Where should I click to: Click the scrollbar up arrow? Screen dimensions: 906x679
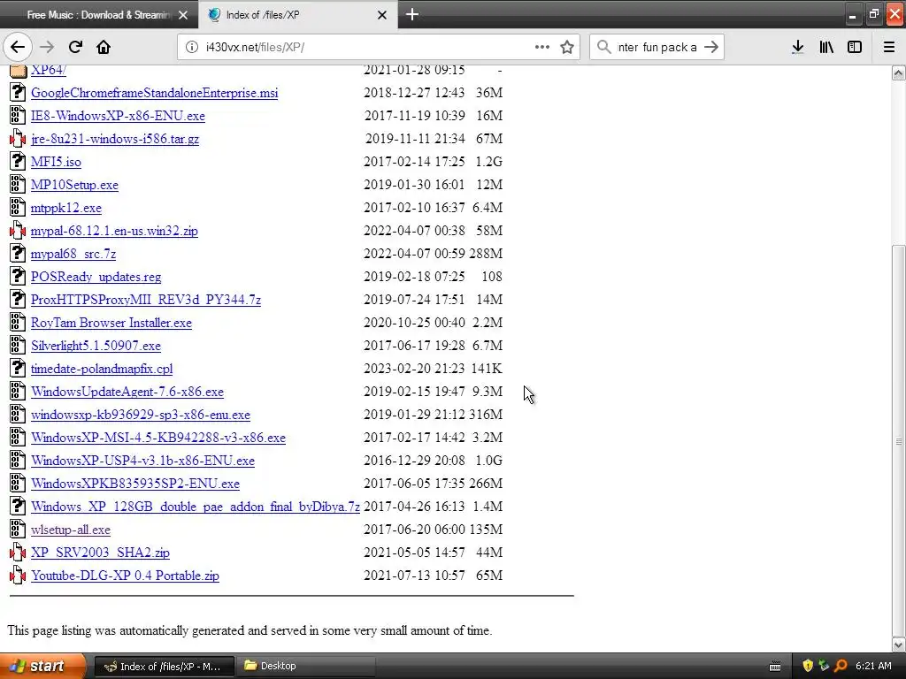(x=899, y=72)
